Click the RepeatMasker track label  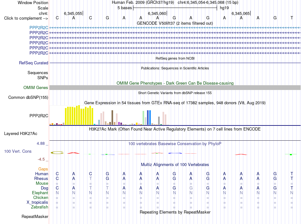(x=35, y=216)
